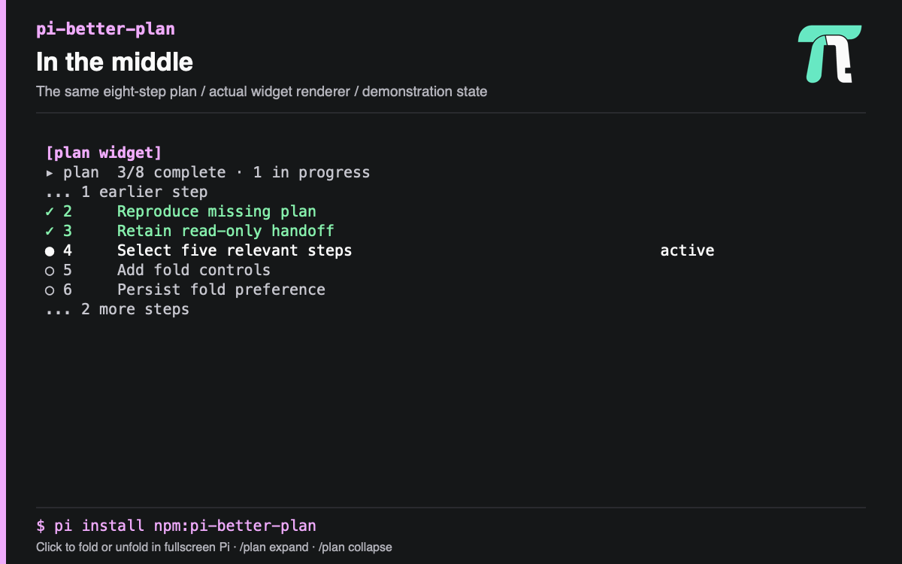Select 'Reproduce missing plan' step
This screenshot has height=564, width=902.
click(216, 211)
